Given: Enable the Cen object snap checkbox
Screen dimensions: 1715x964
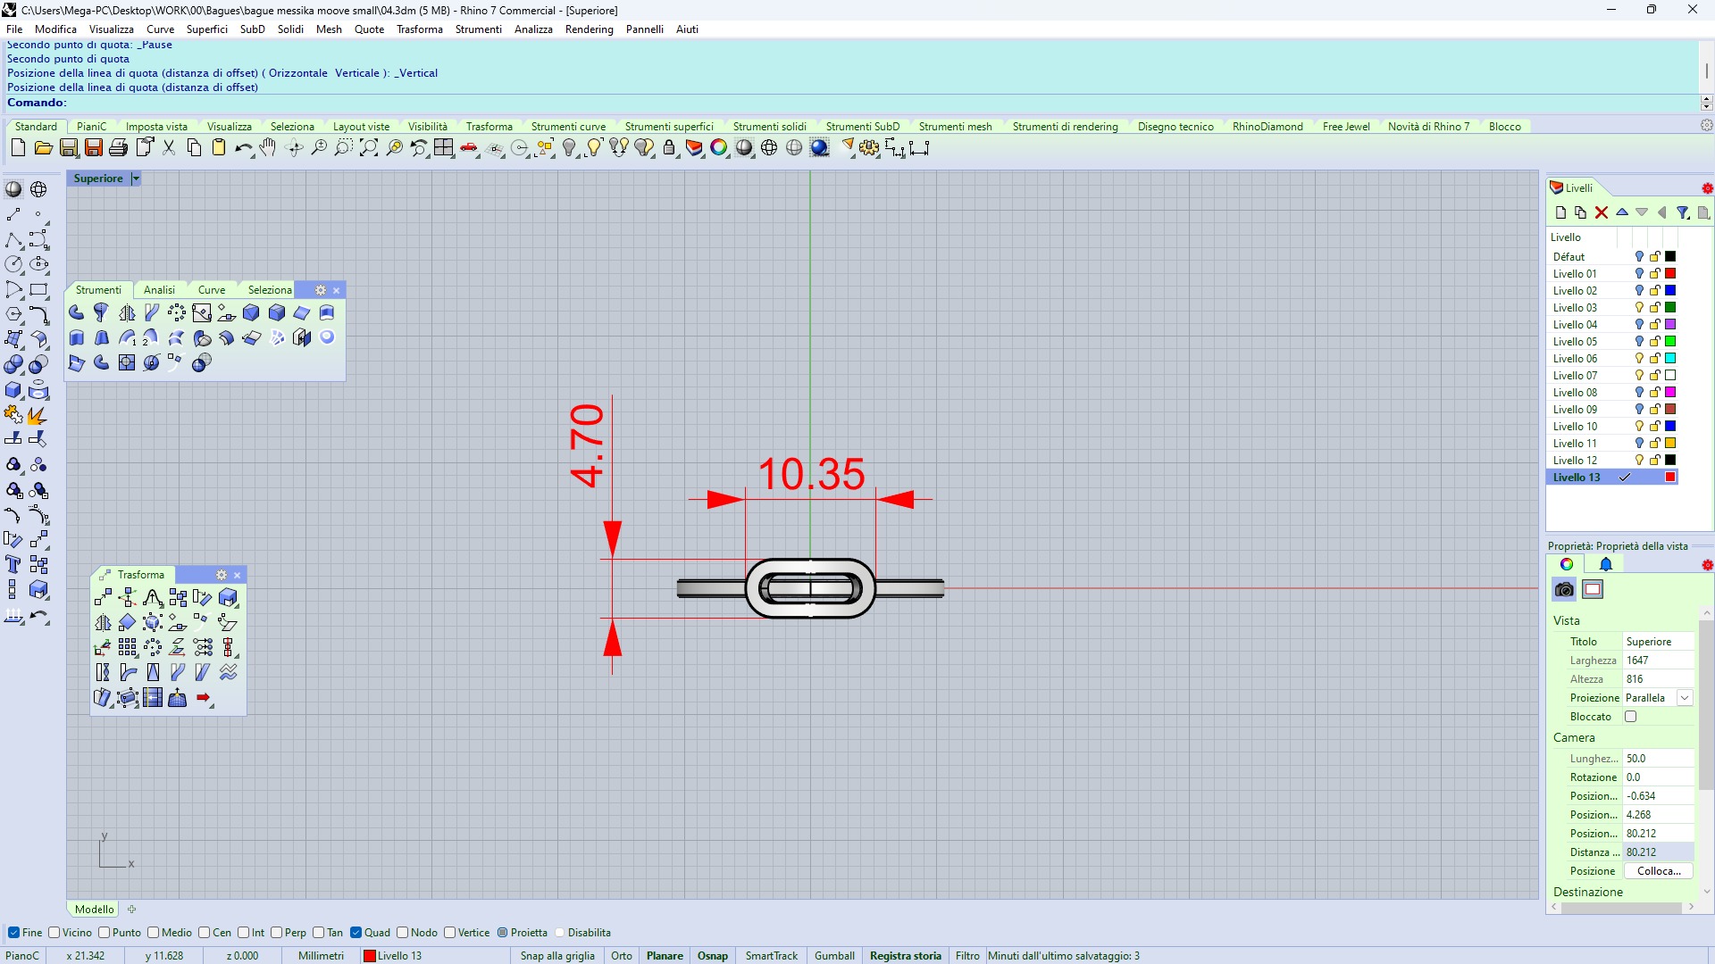Looking at the screenshot, I should pos(205,933).
